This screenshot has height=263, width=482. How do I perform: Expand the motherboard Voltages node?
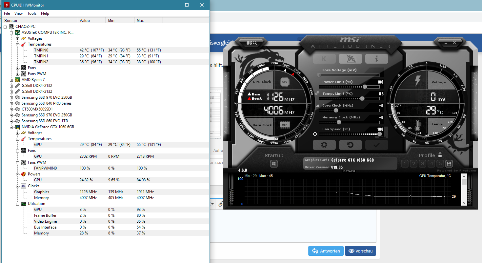point(17,38)
